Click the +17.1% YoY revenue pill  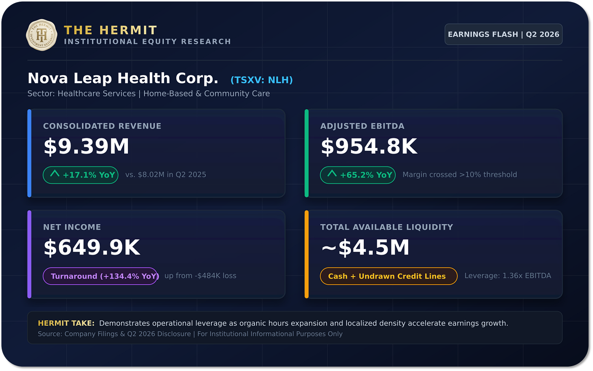coord(81,175)
